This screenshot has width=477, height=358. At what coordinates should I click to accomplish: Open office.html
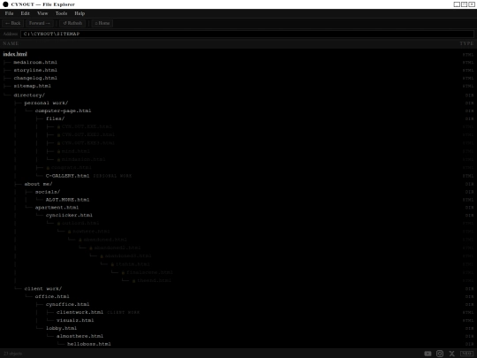[x=52, y=296]
